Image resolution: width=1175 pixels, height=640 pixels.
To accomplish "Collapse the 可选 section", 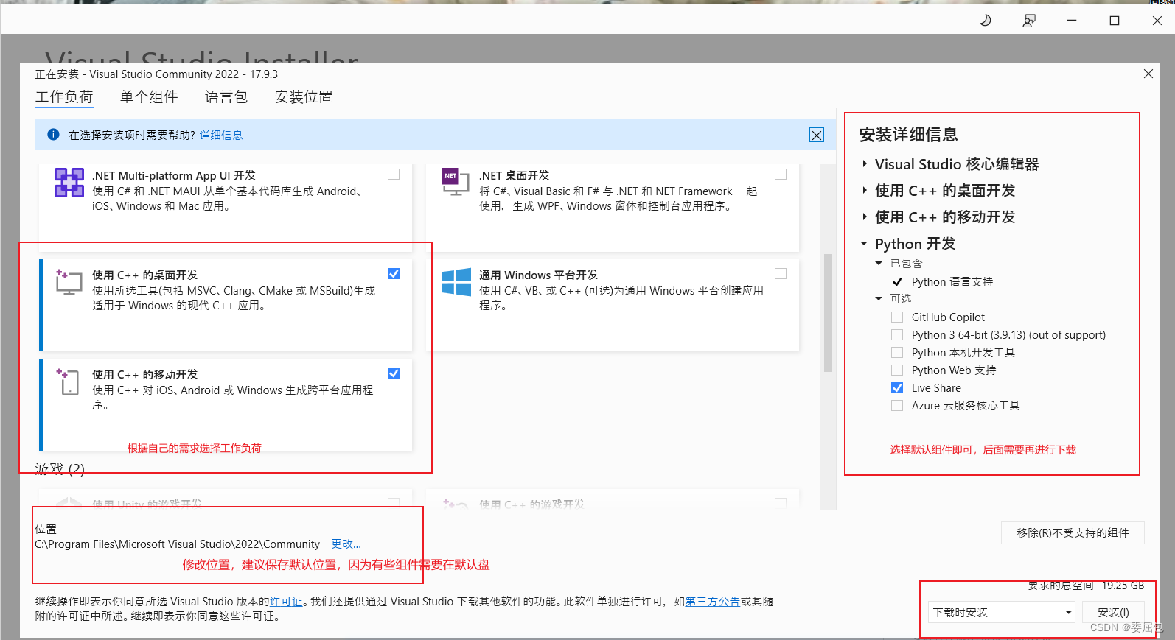I will 879,299.
